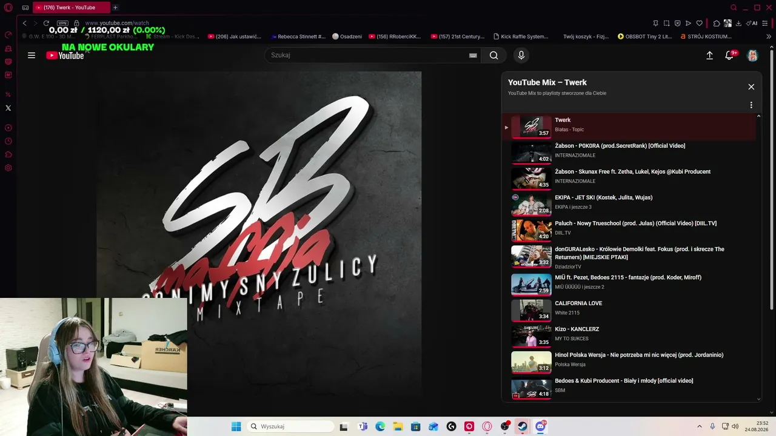This screenshot has height=436, width=776.
Task: Show hidden system tray icons
Action: pyautogui.click(x=699, y=426)
